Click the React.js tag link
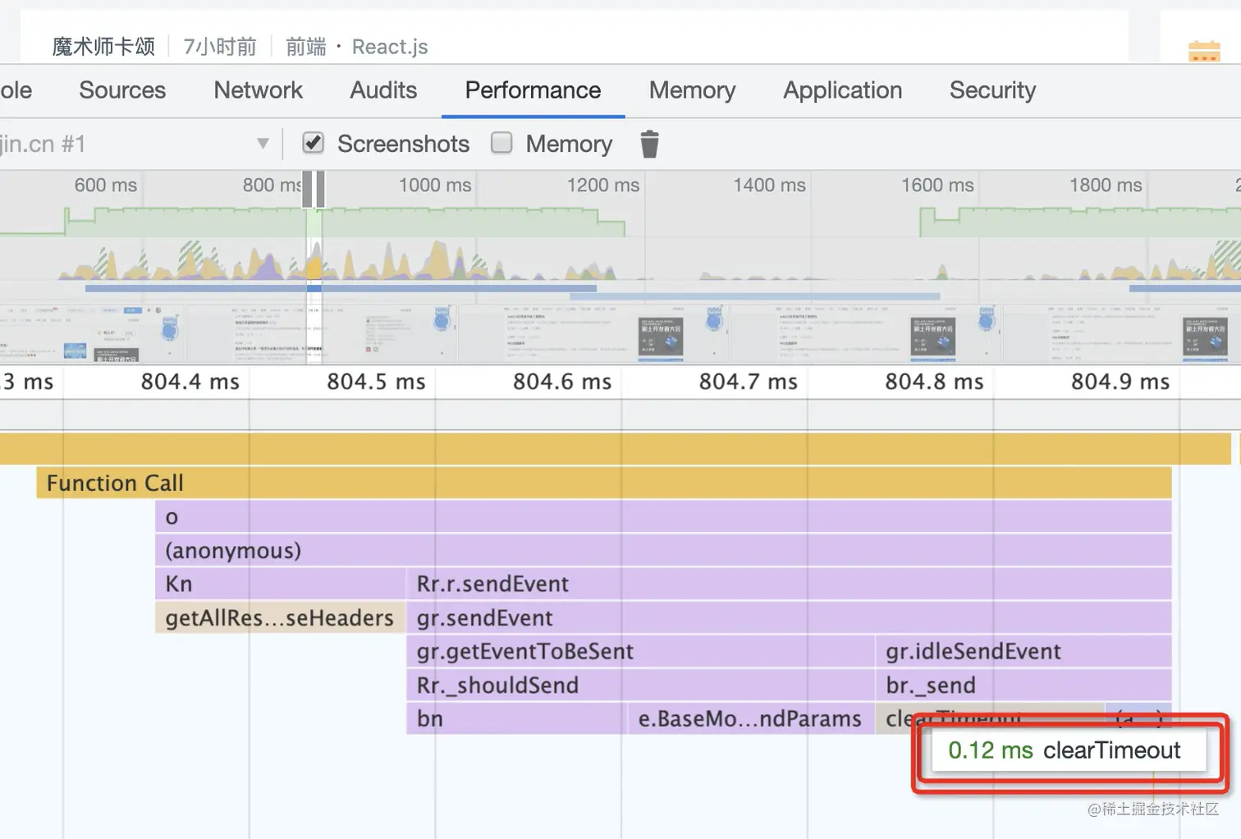This screenshot has height=839, width=1241. coord(390,47)
